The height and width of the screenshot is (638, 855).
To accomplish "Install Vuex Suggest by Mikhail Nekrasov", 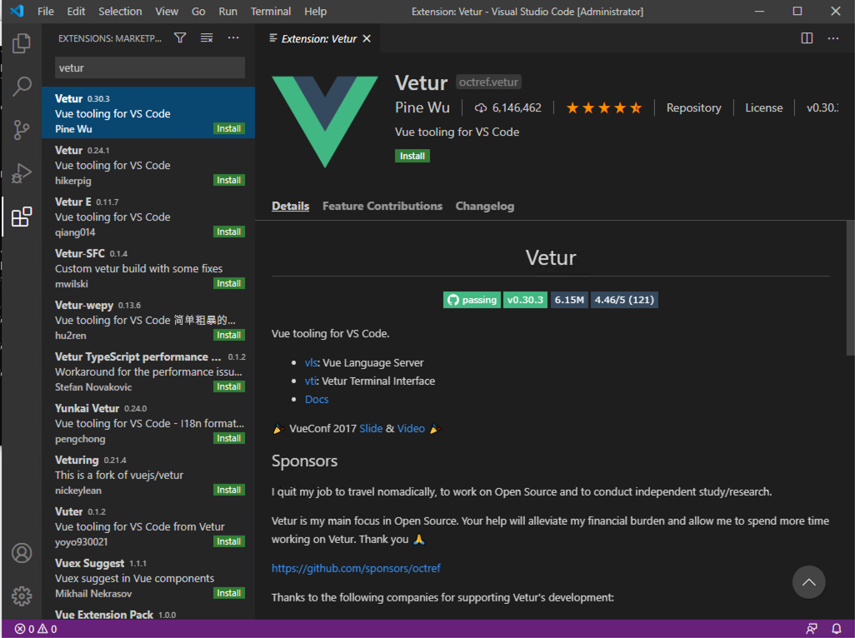I will 229,593.
